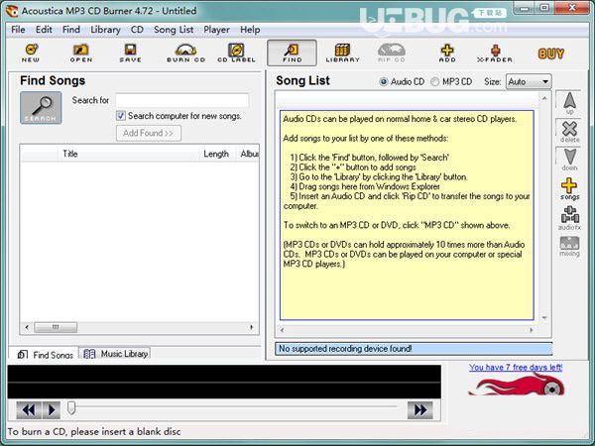Click the Save toolbar icon

coord(130,53)
